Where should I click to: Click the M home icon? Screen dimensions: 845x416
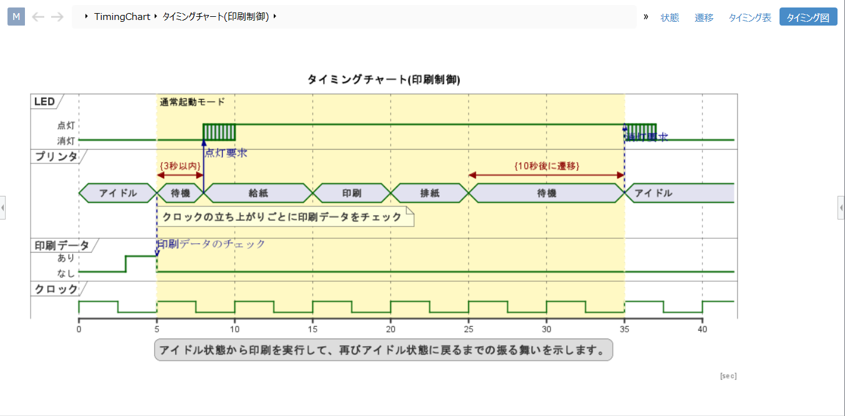click(16, 17)
